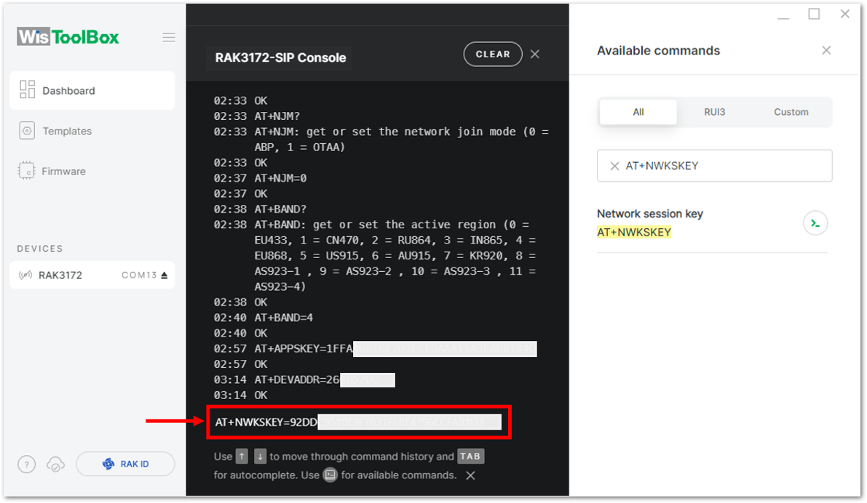The image size is (867, 503).
Task: Switch to the Custom commands tab
Action: [791, 112]
